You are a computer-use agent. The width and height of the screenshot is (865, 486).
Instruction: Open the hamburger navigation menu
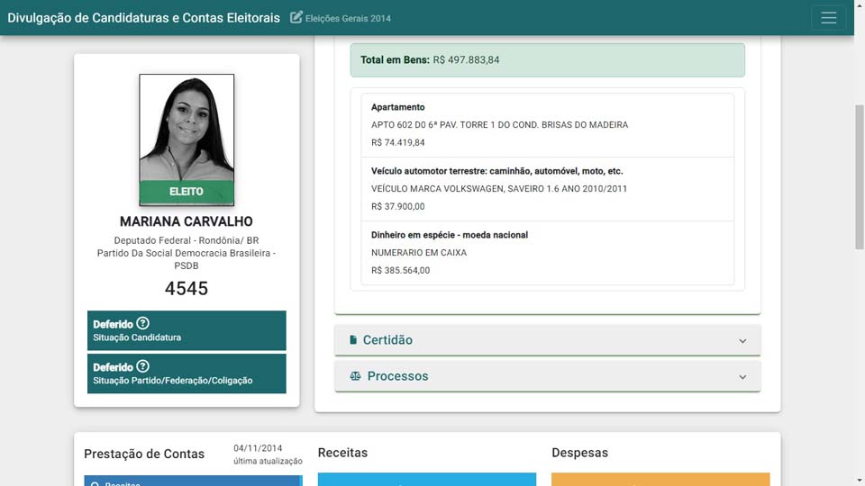(828, 18)
